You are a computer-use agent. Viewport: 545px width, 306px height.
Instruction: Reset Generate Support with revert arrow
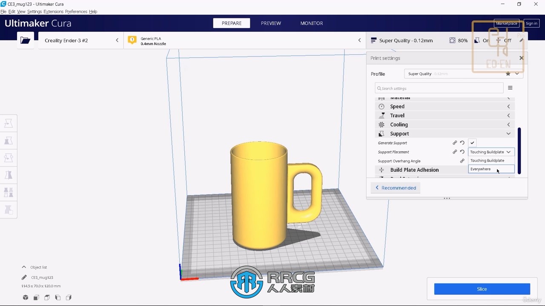pos(462,143)
